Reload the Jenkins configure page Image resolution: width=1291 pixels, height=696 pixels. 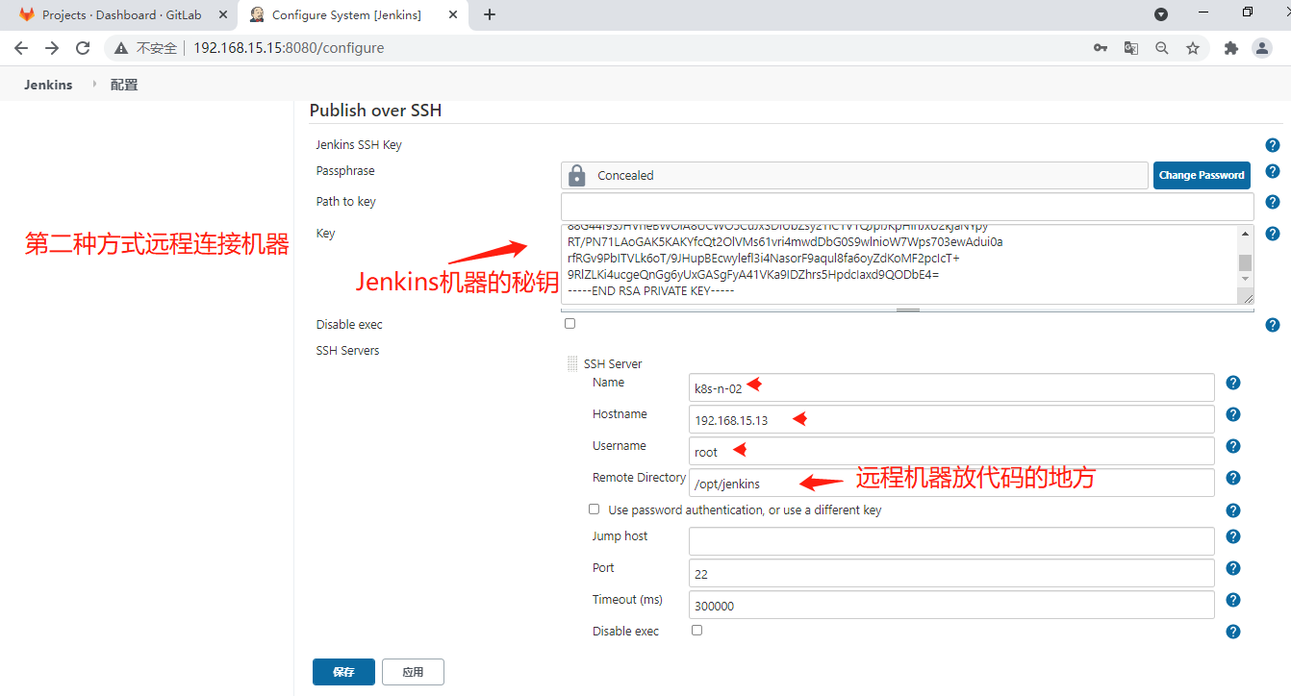(83, 48)
